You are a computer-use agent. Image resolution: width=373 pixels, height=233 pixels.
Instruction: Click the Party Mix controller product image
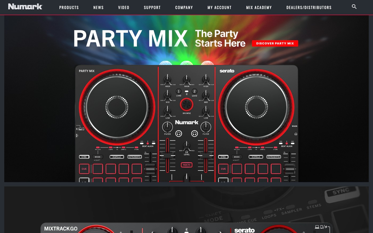186,124
